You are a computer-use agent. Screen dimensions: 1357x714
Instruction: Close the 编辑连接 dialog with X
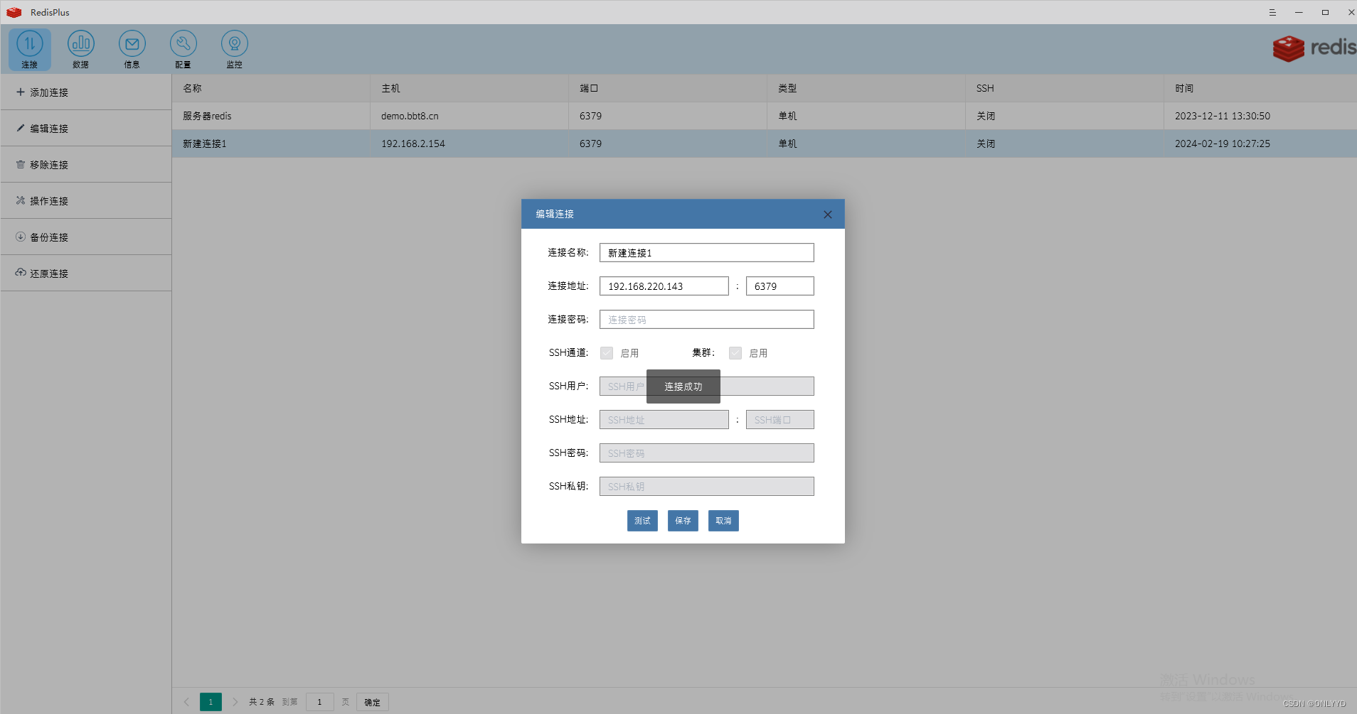[x=827, y=215]
